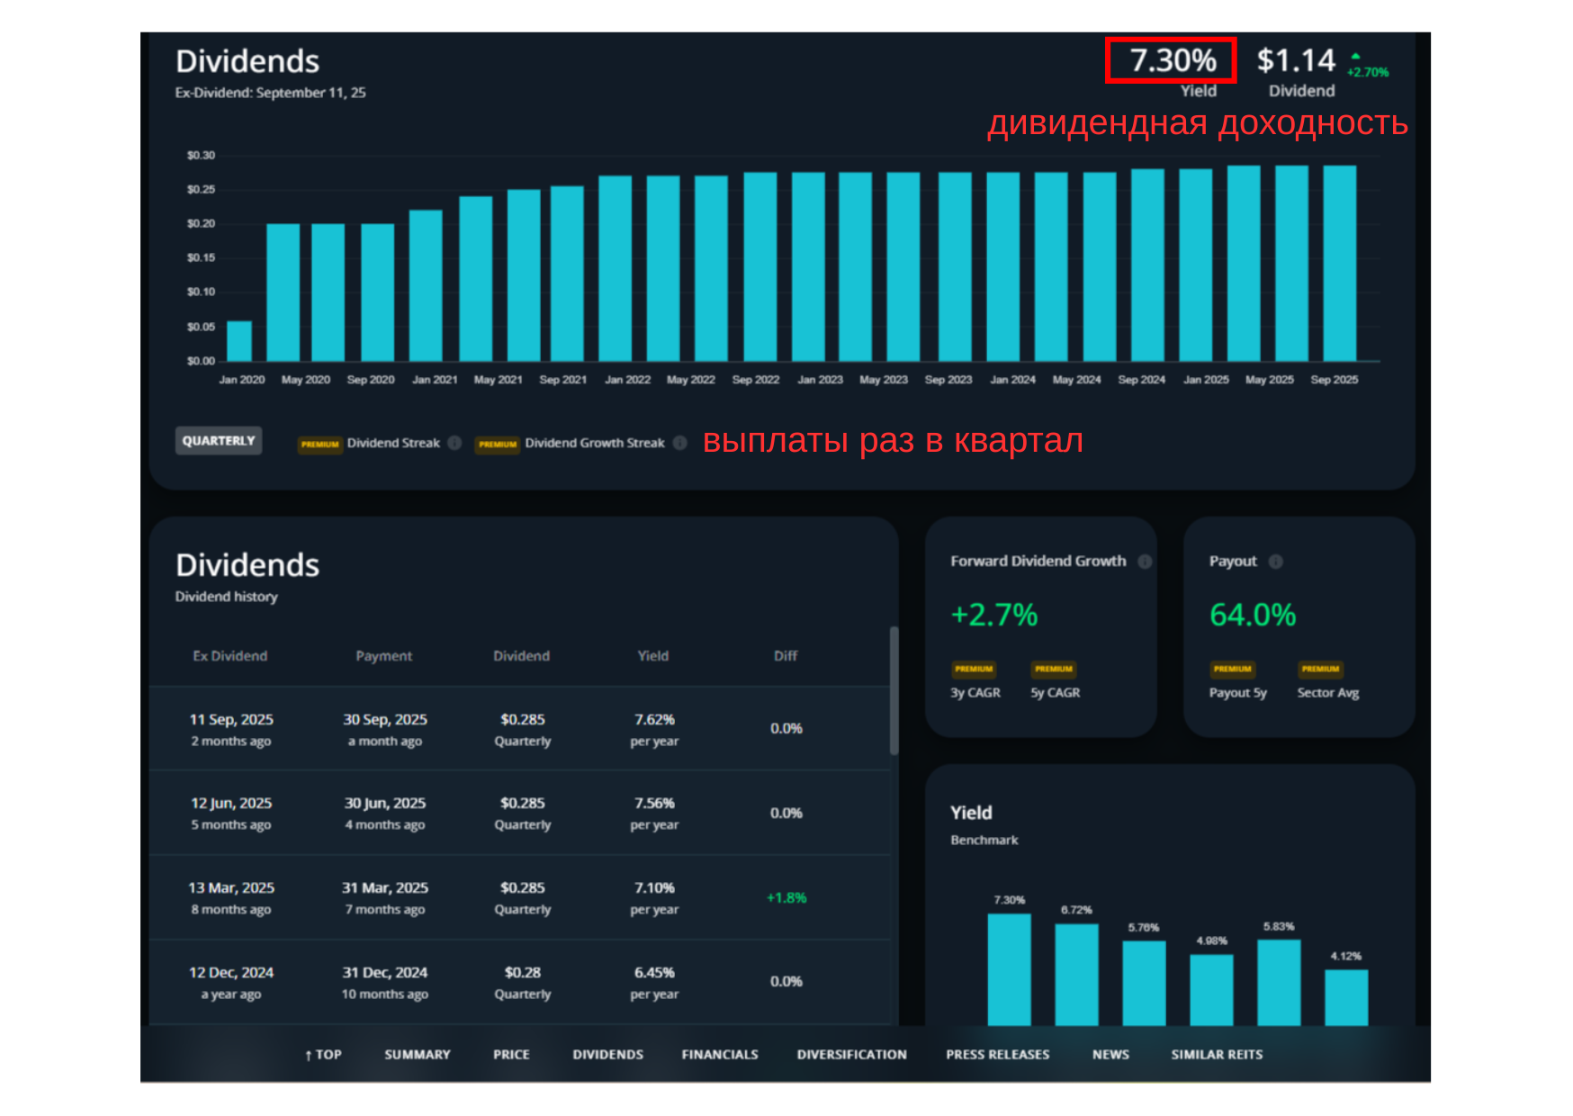View the PRESS RELEASES section
The width and height of the screenshot is (1573, 1116).
click(x=998, y=1055)
